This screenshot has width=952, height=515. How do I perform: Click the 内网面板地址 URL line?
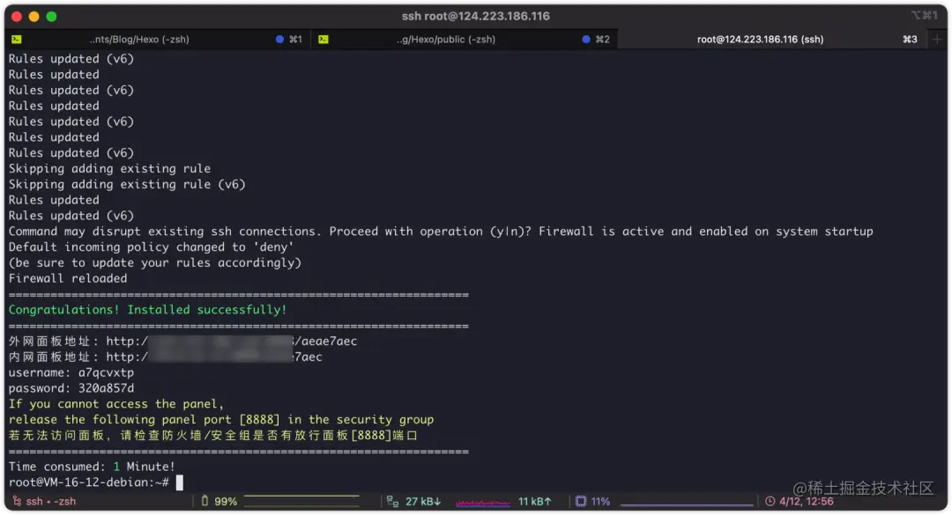tap(165, 357)
